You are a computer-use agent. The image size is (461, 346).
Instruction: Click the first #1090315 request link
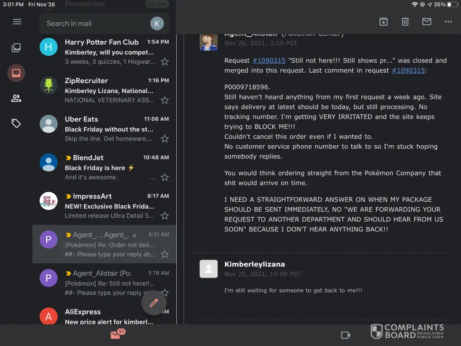click(x=269, y=61)
